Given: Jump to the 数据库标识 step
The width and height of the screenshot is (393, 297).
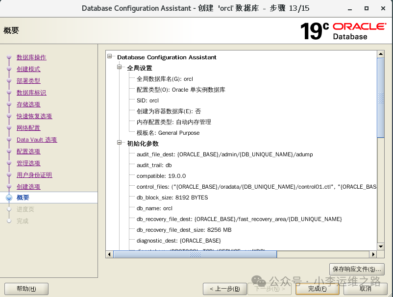Looking at the screenshot, I should [31, 93].
